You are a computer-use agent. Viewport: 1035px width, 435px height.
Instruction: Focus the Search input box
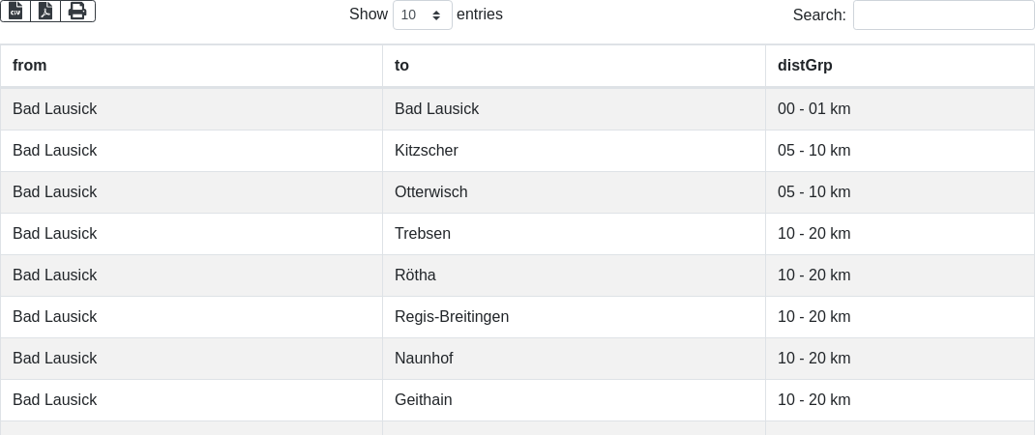944,14
